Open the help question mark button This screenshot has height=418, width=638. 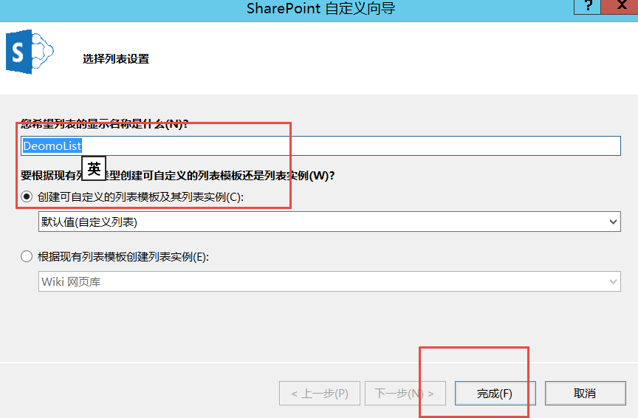click(x=587, y=7)
